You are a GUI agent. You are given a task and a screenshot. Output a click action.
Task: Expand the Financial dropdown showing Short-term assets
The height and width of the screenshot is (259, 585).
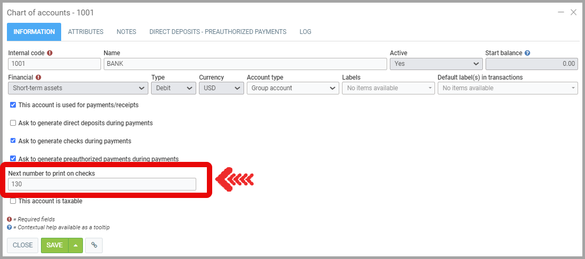click(x=78, y=88)
